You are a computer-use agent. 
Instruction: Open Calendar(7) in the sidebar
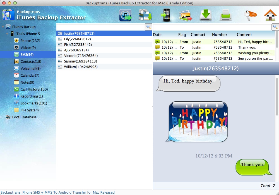pyautogui.click(x=30, y=75)
